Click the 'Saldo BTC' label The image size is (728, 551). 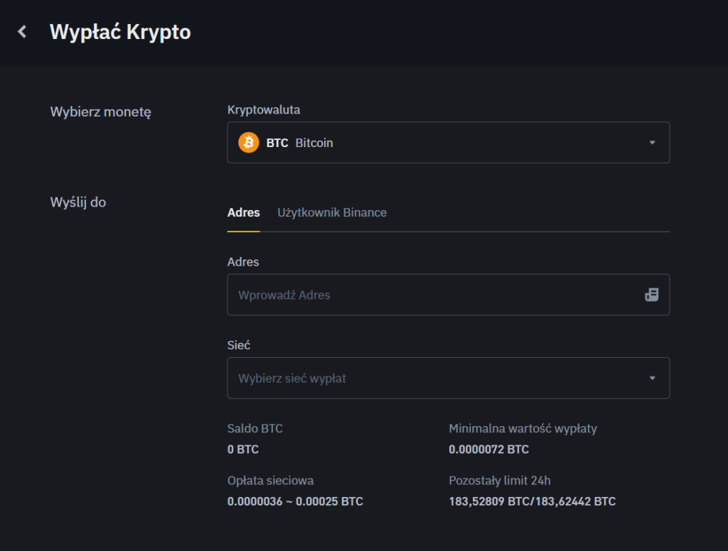pos(255,428)
